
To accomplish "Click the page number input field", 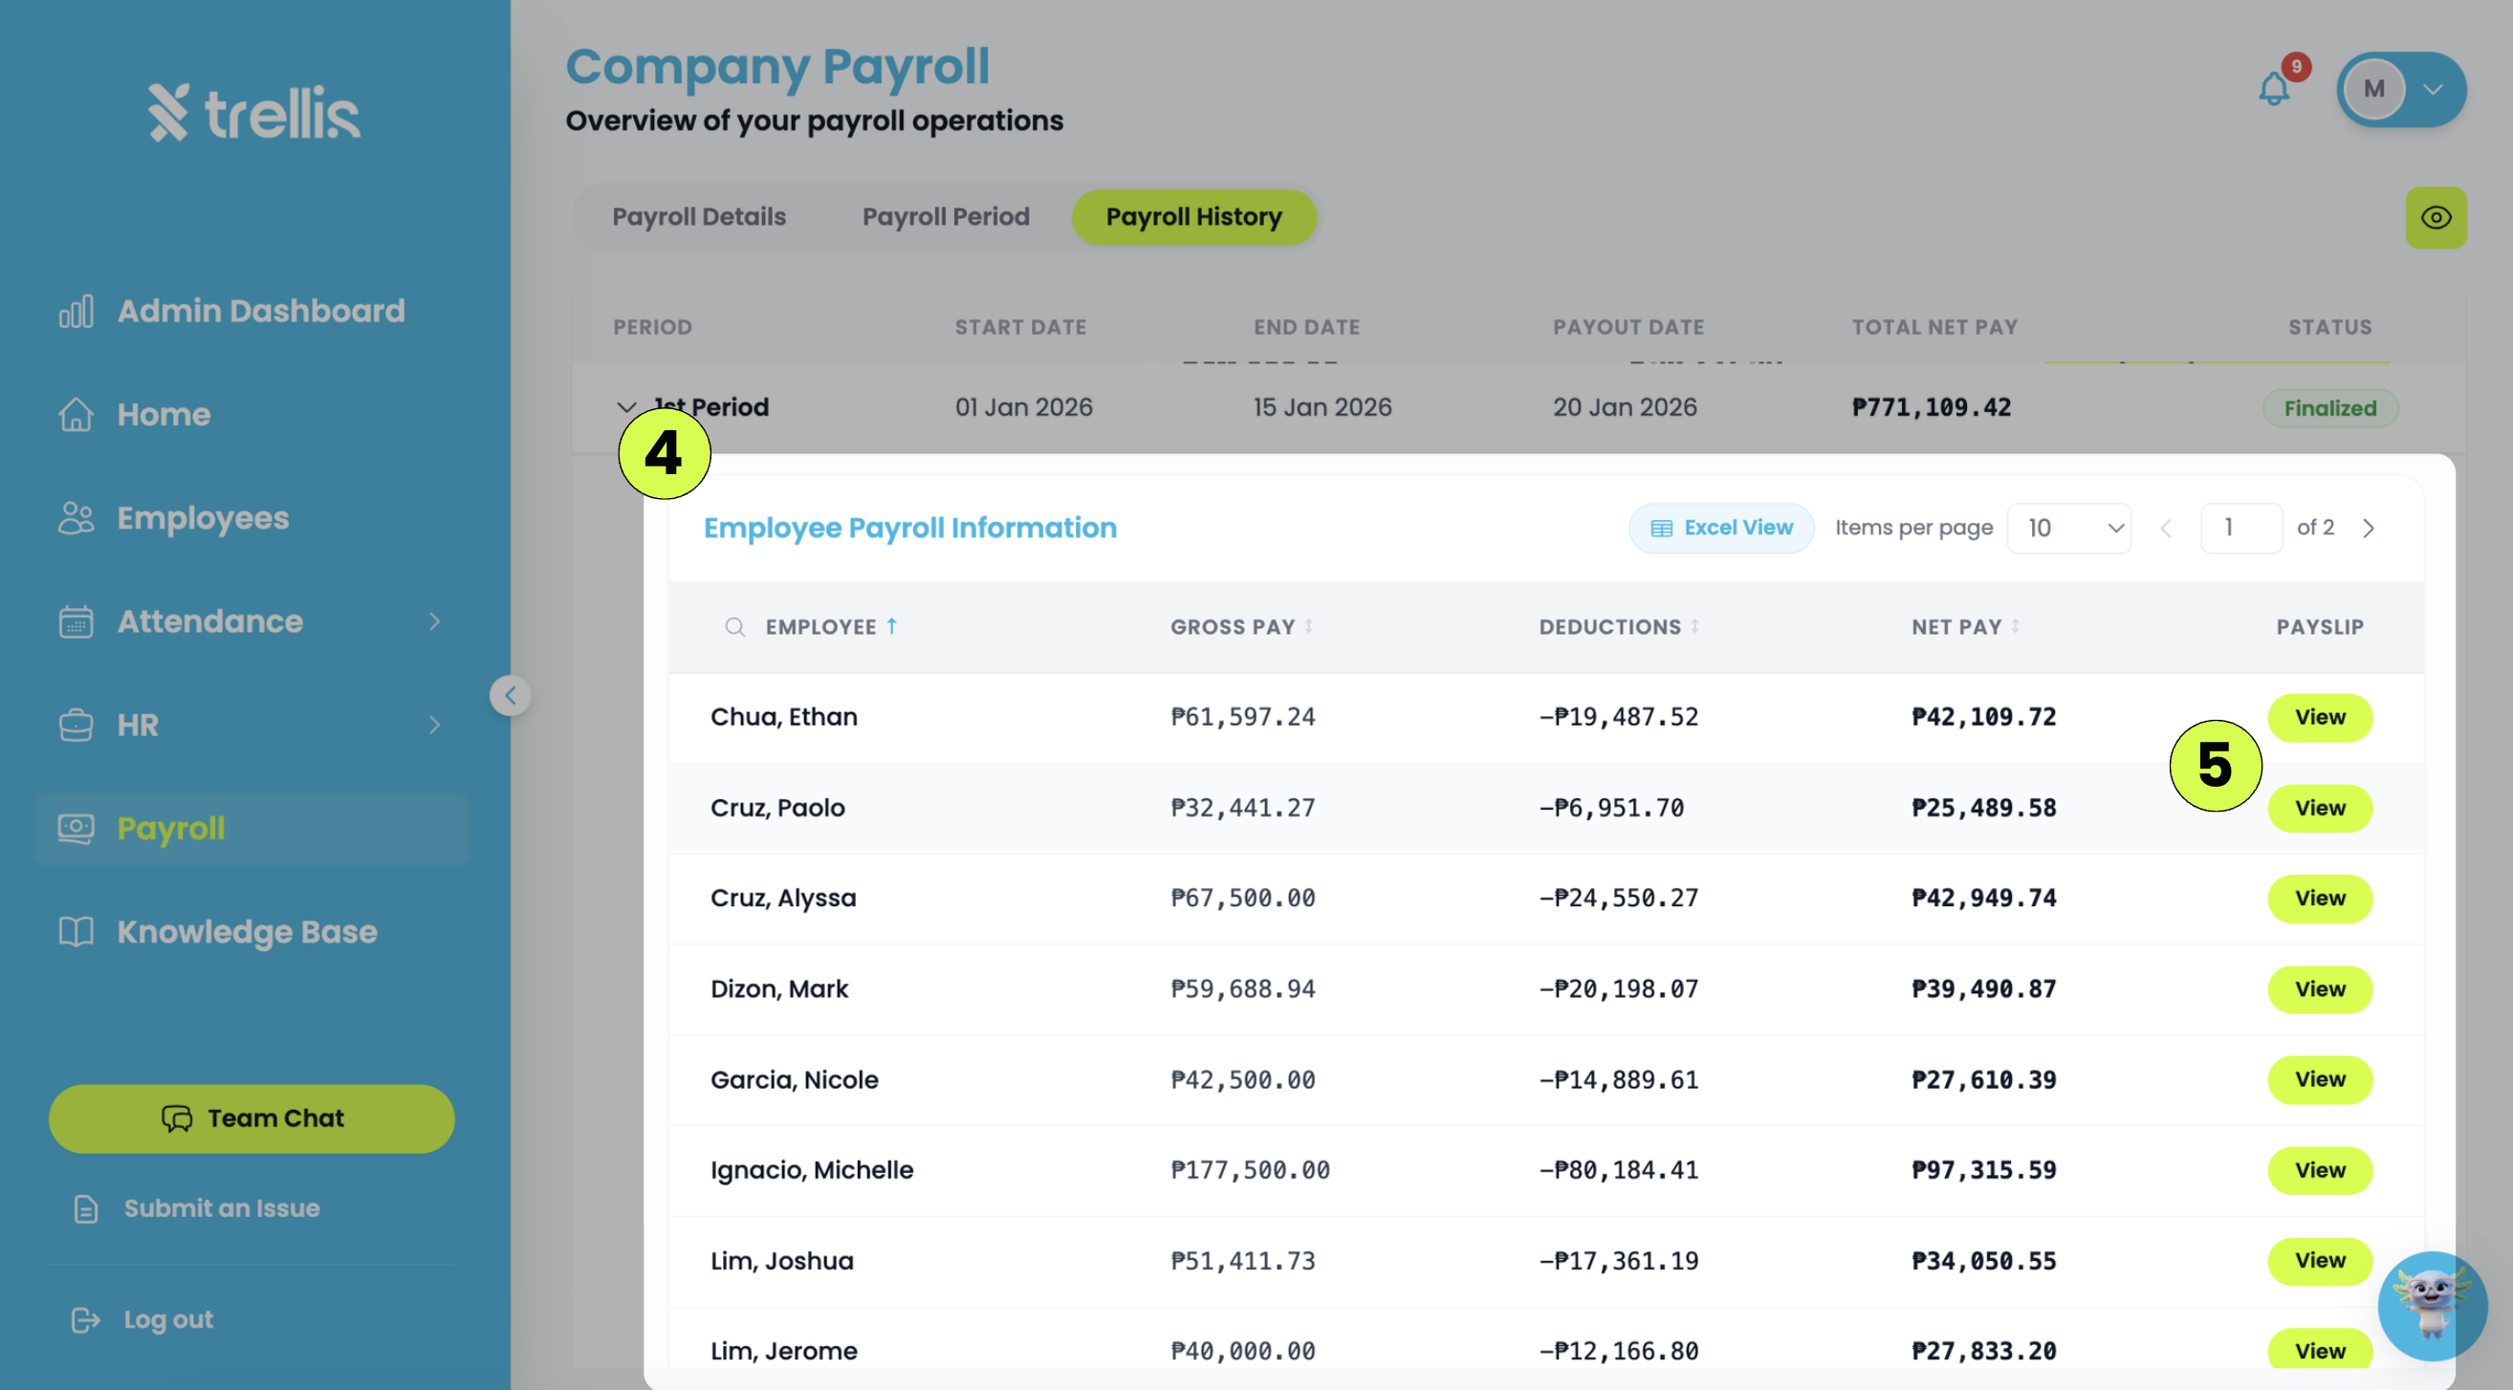I will 2240,528.
